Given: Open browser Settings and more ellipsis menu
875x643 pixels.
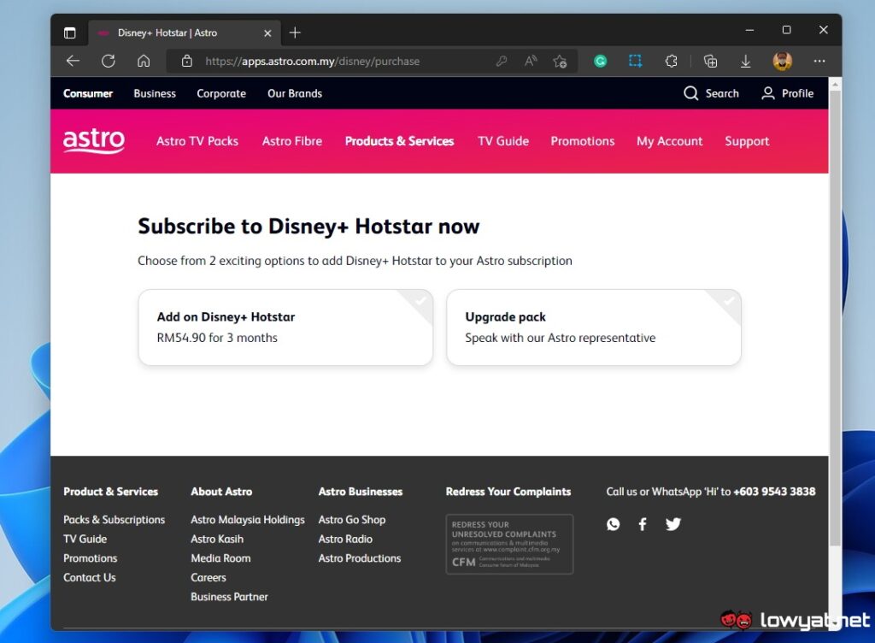Looking at the screenshot, I should [x=819, y=61].
